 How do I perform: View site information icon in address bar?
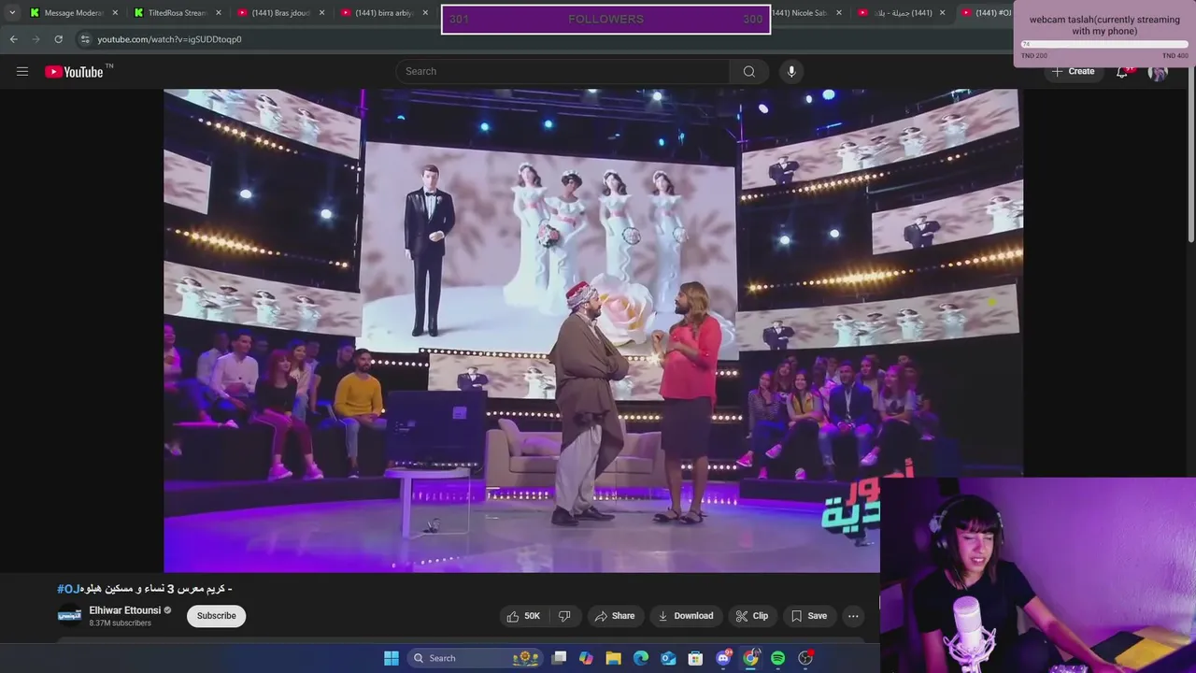[85, 39]
